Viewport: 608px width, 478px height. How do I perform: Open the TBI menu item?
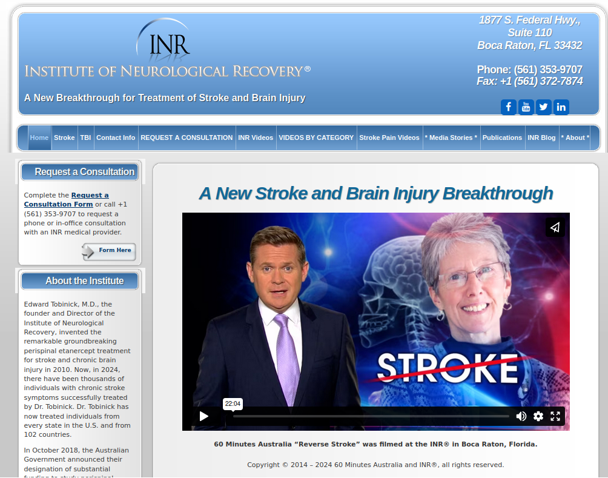[x=85, y=138]
